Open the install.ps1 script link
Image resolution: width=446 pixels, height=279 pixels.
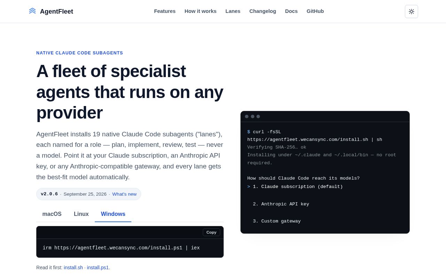pos(98,267)
